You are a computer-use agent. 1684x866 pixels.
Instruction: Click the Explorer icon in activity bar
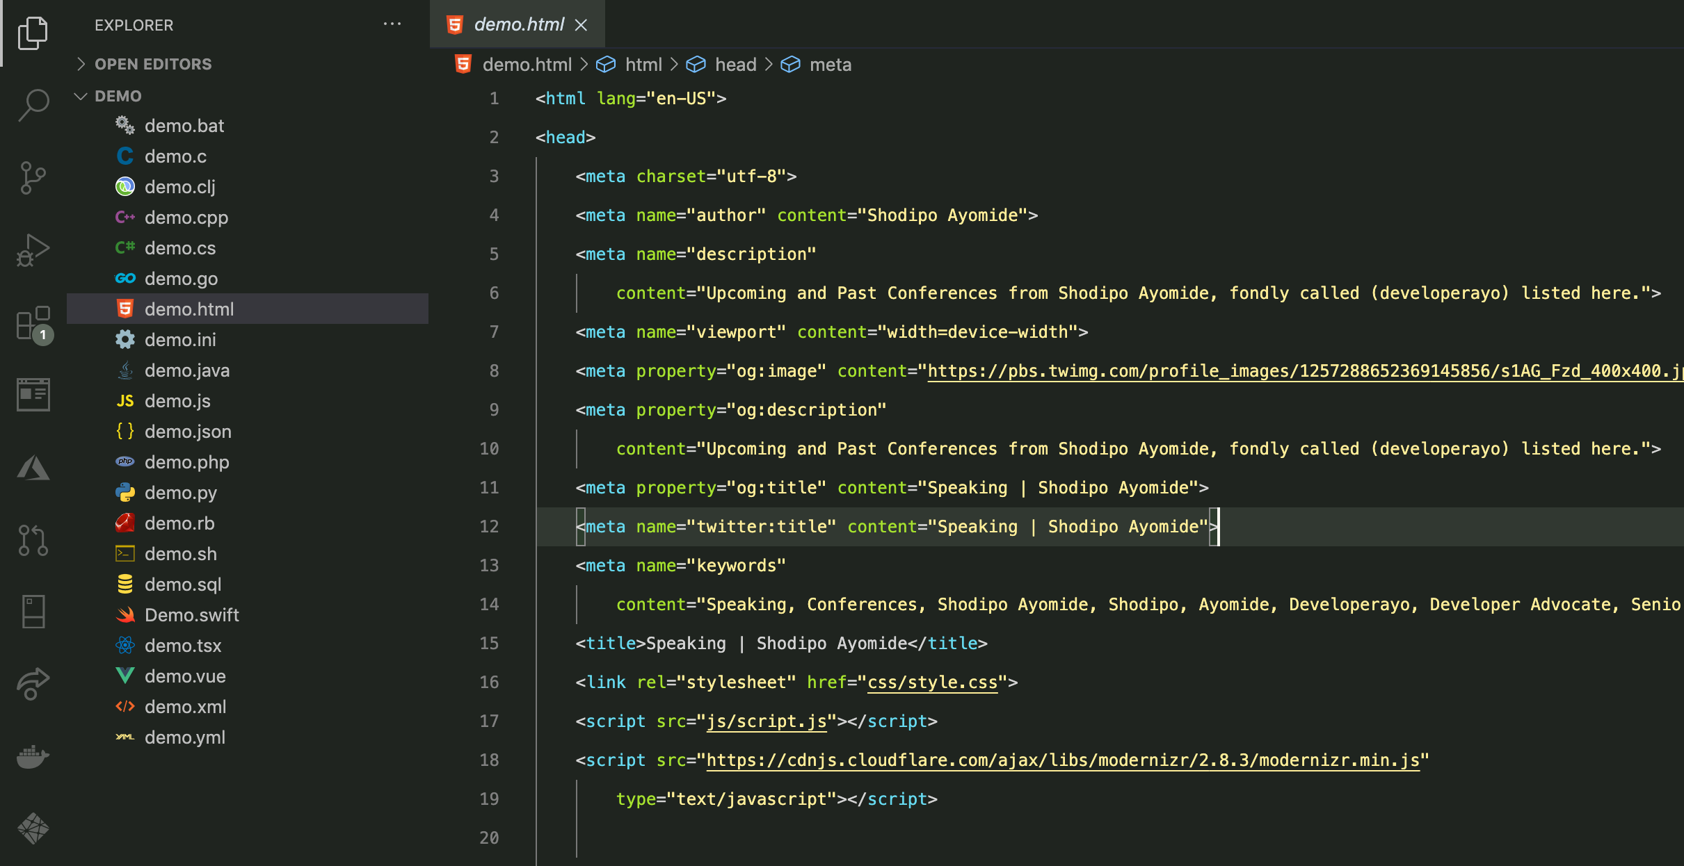point(32,32)
